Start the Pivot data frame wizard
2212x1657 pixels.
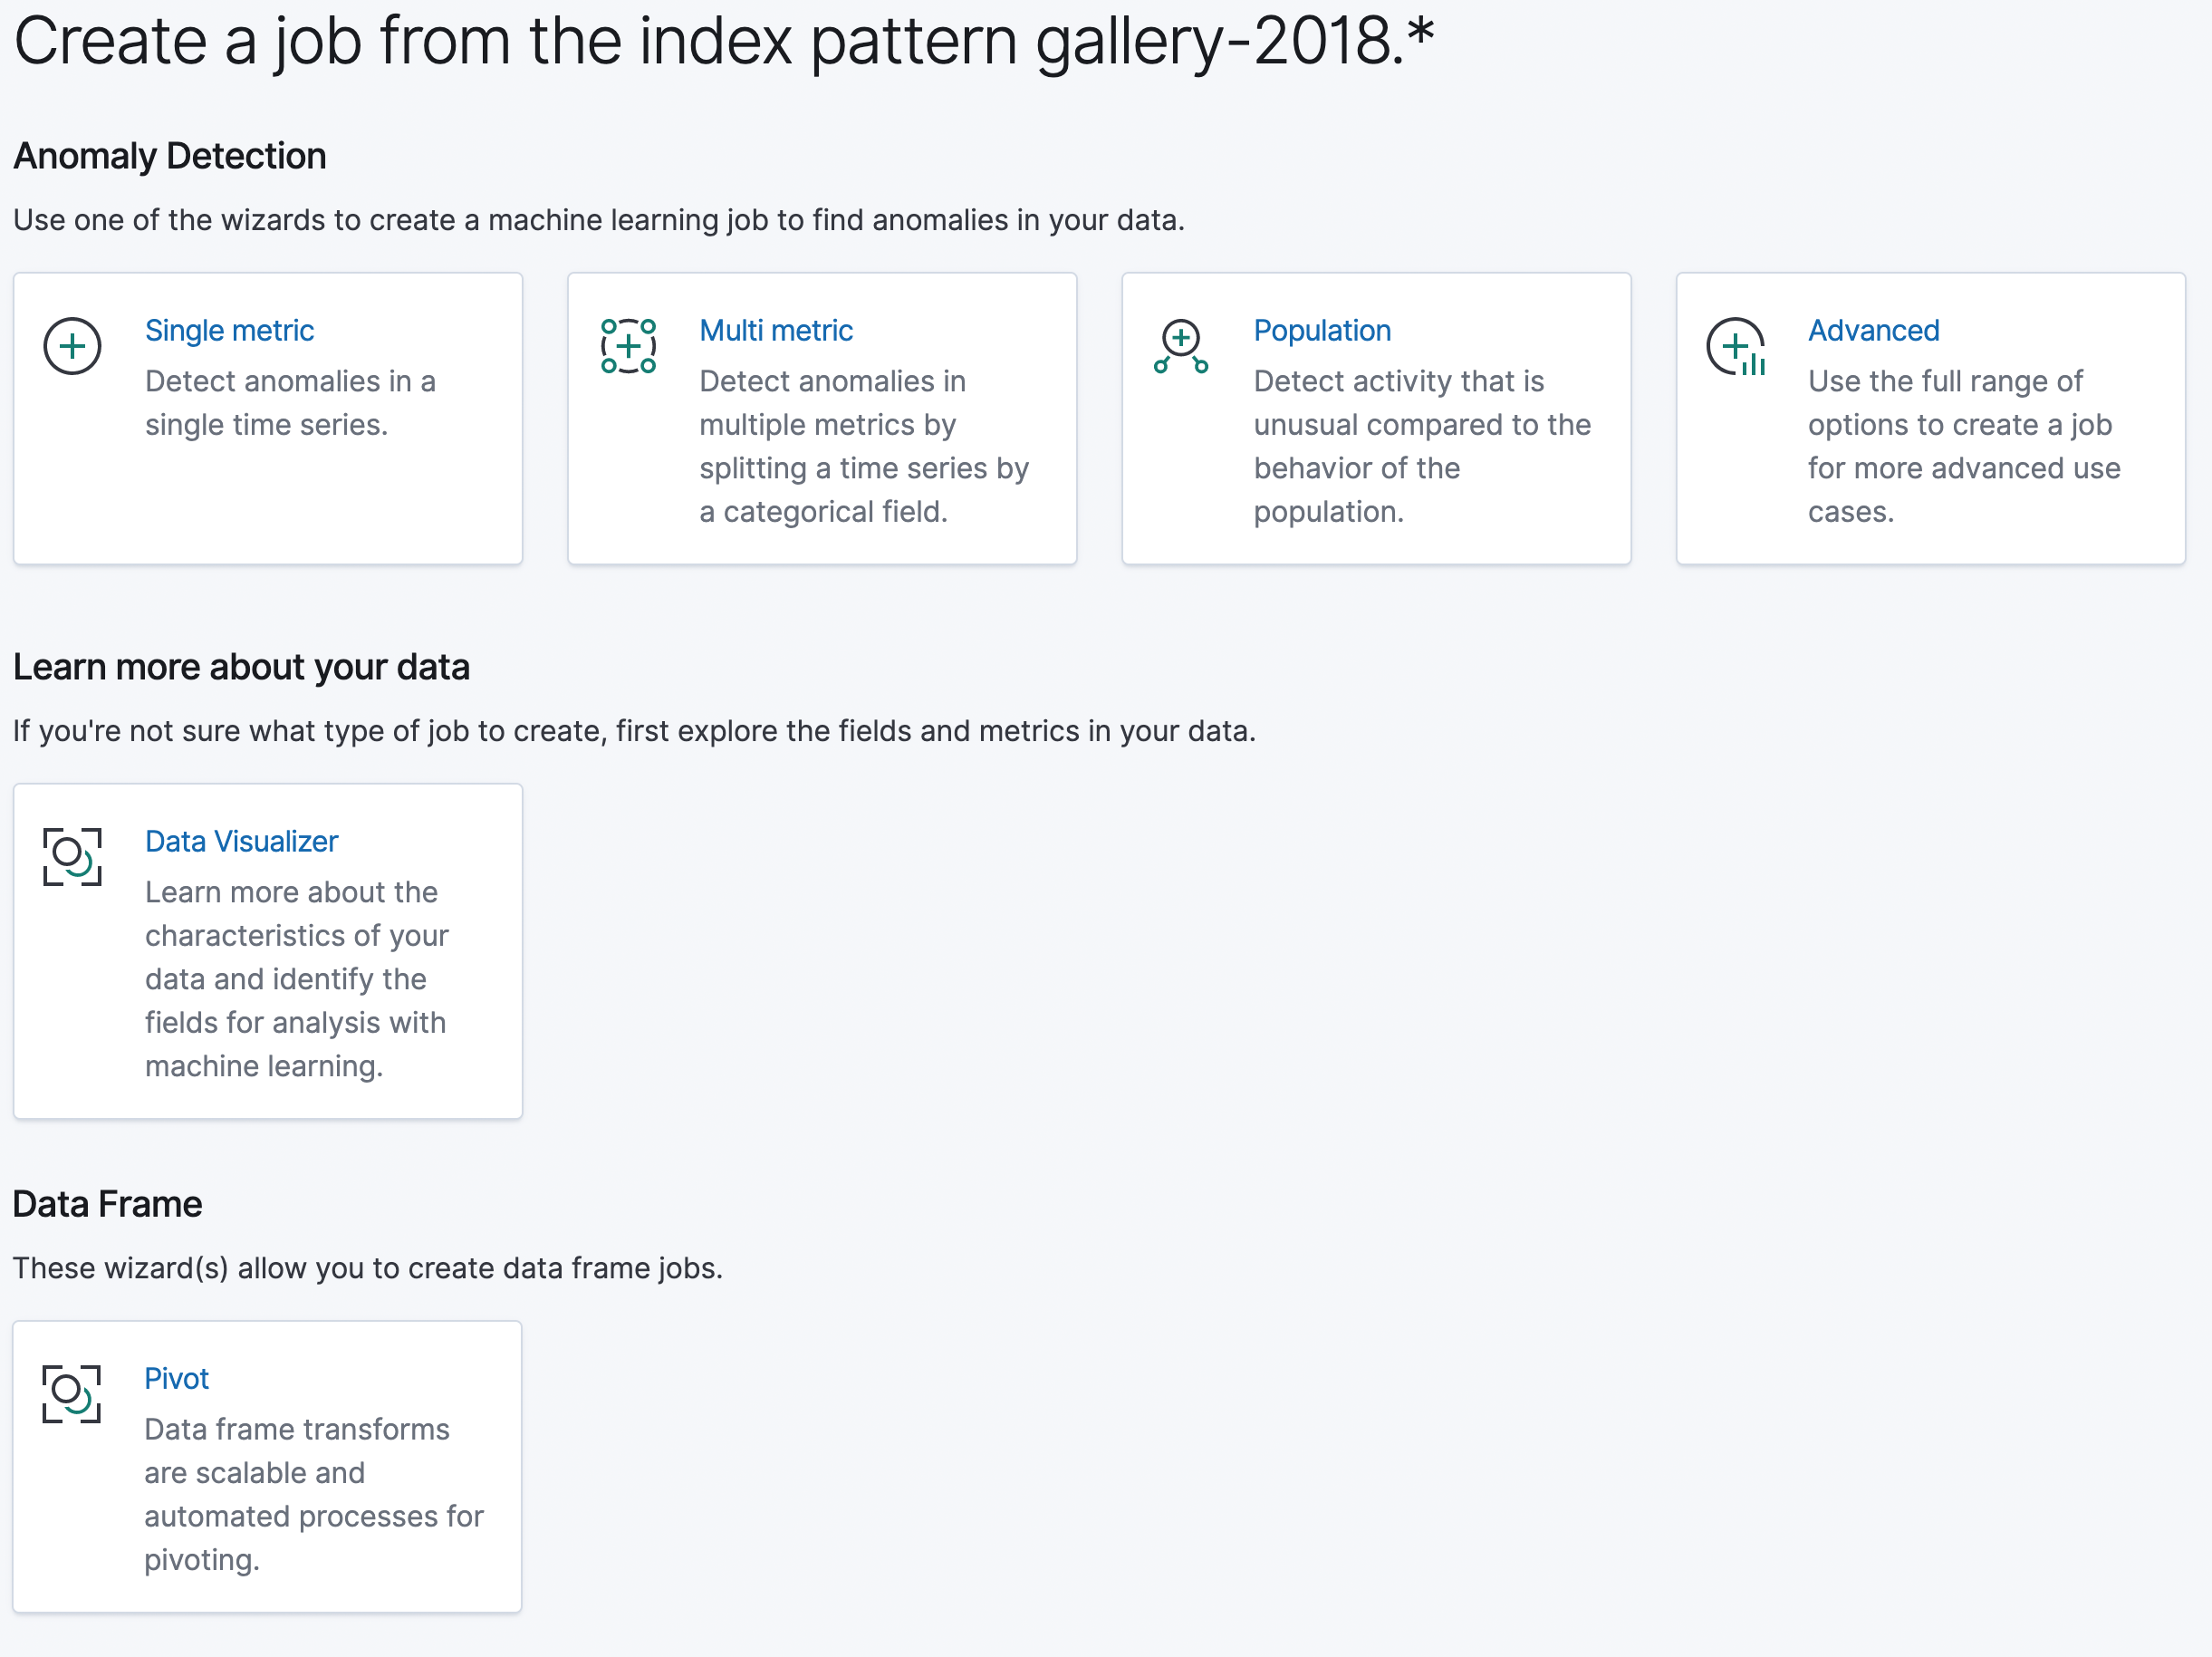[176, 1378]
